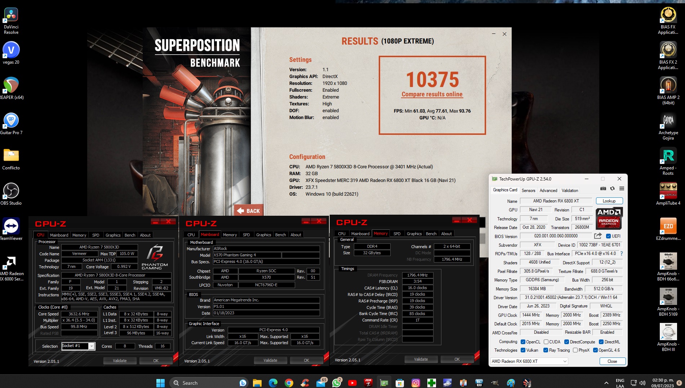Open File Explorer from taskbar
This screenshot has width=685, height=388.
click(257, 383)
